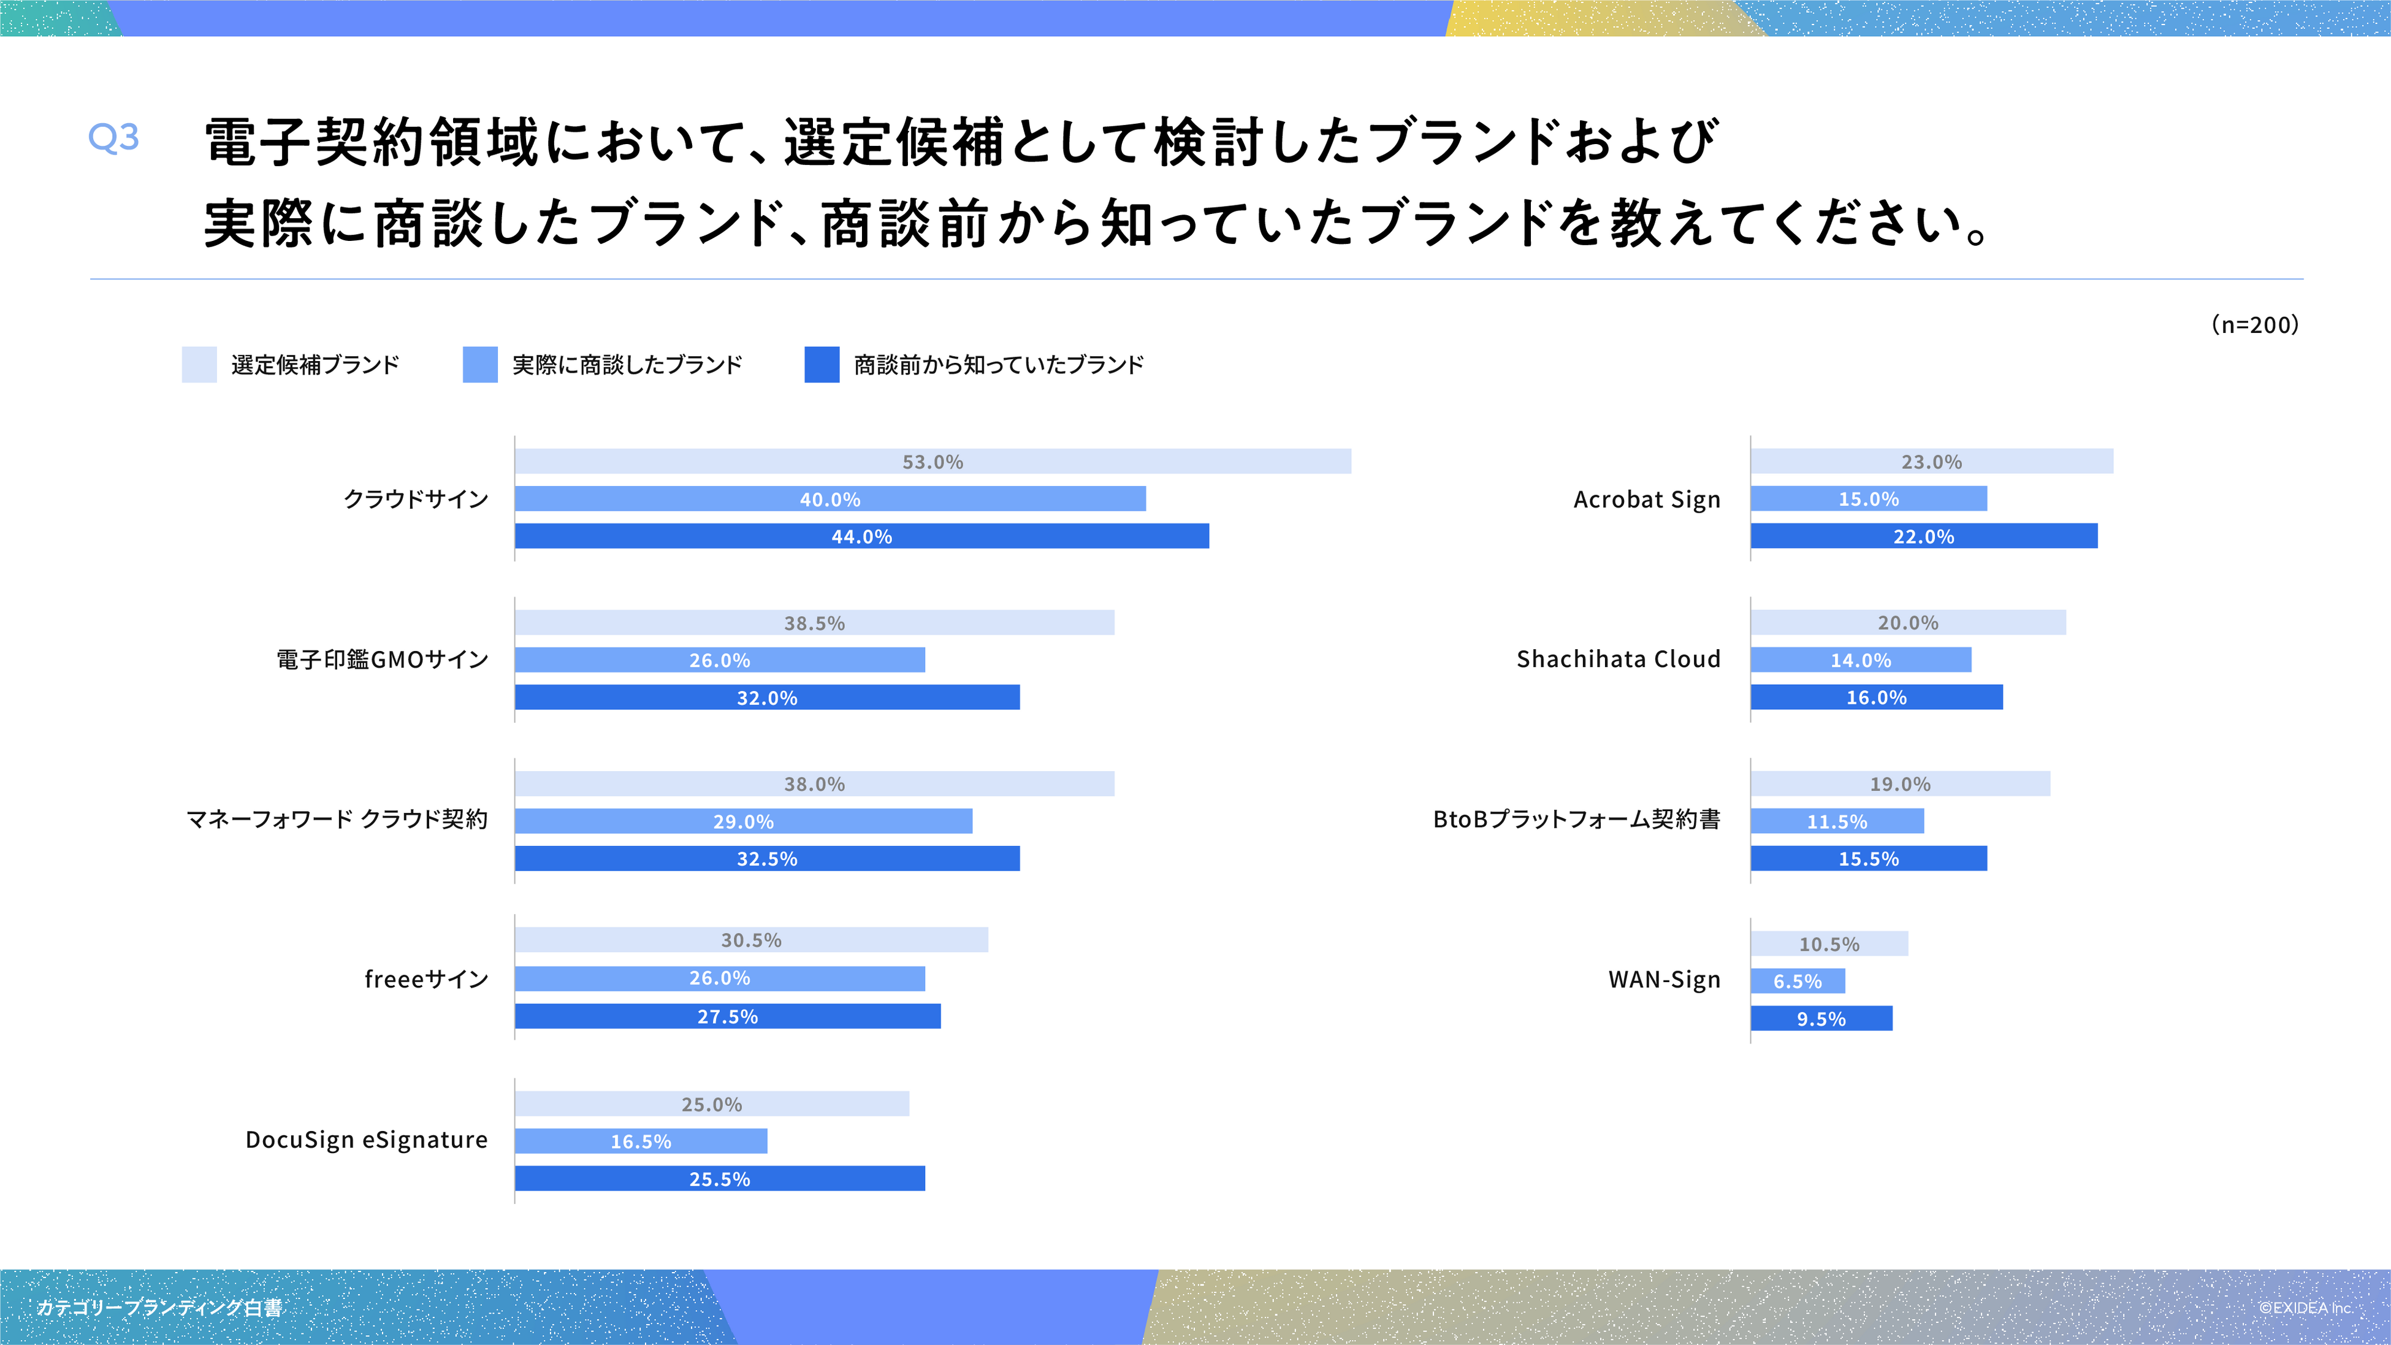Click the 38.5% bar for 電子印鑑GMOサイン
Viewport: 2391px width, 1345px height.
[x=814, y=623]
